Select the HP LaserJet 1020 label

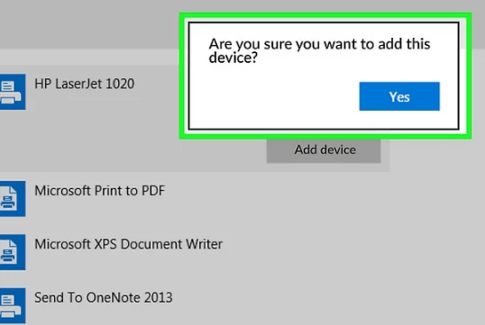click(x=84, y=84)
